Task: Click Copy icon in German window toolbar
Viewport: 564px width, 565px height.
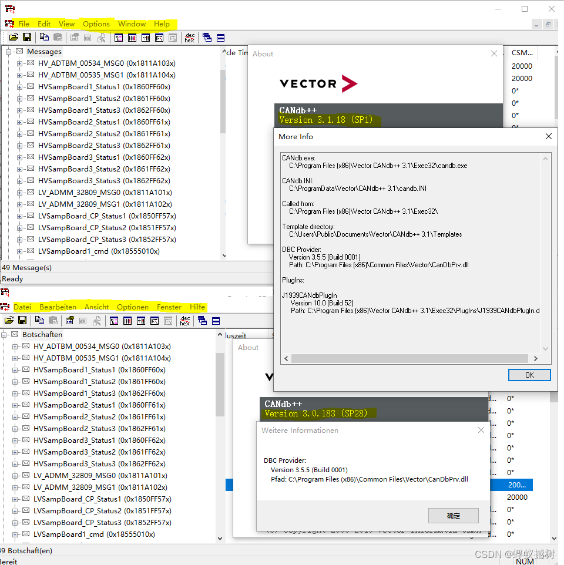Action: [x=39, y=320]
